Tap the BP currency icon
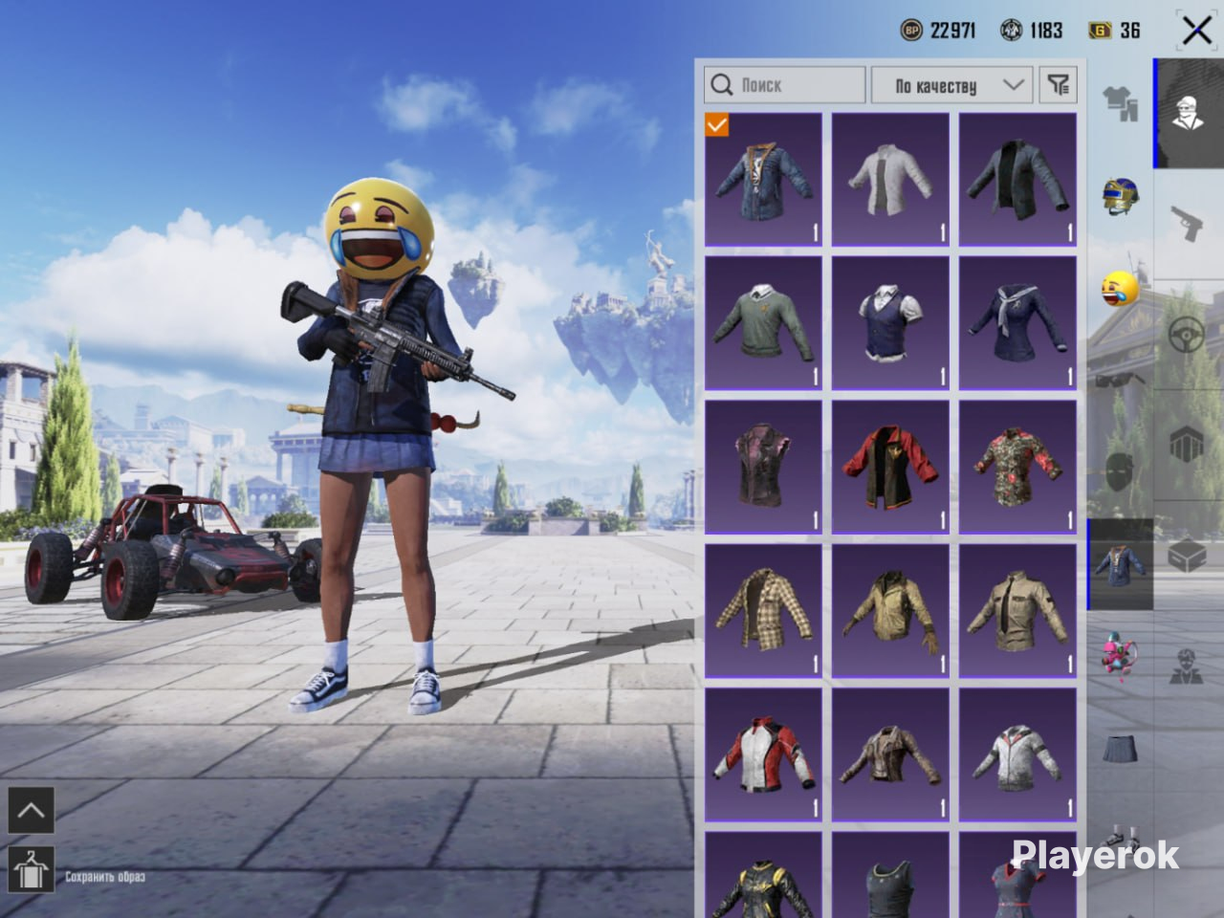 coord(911,31)
